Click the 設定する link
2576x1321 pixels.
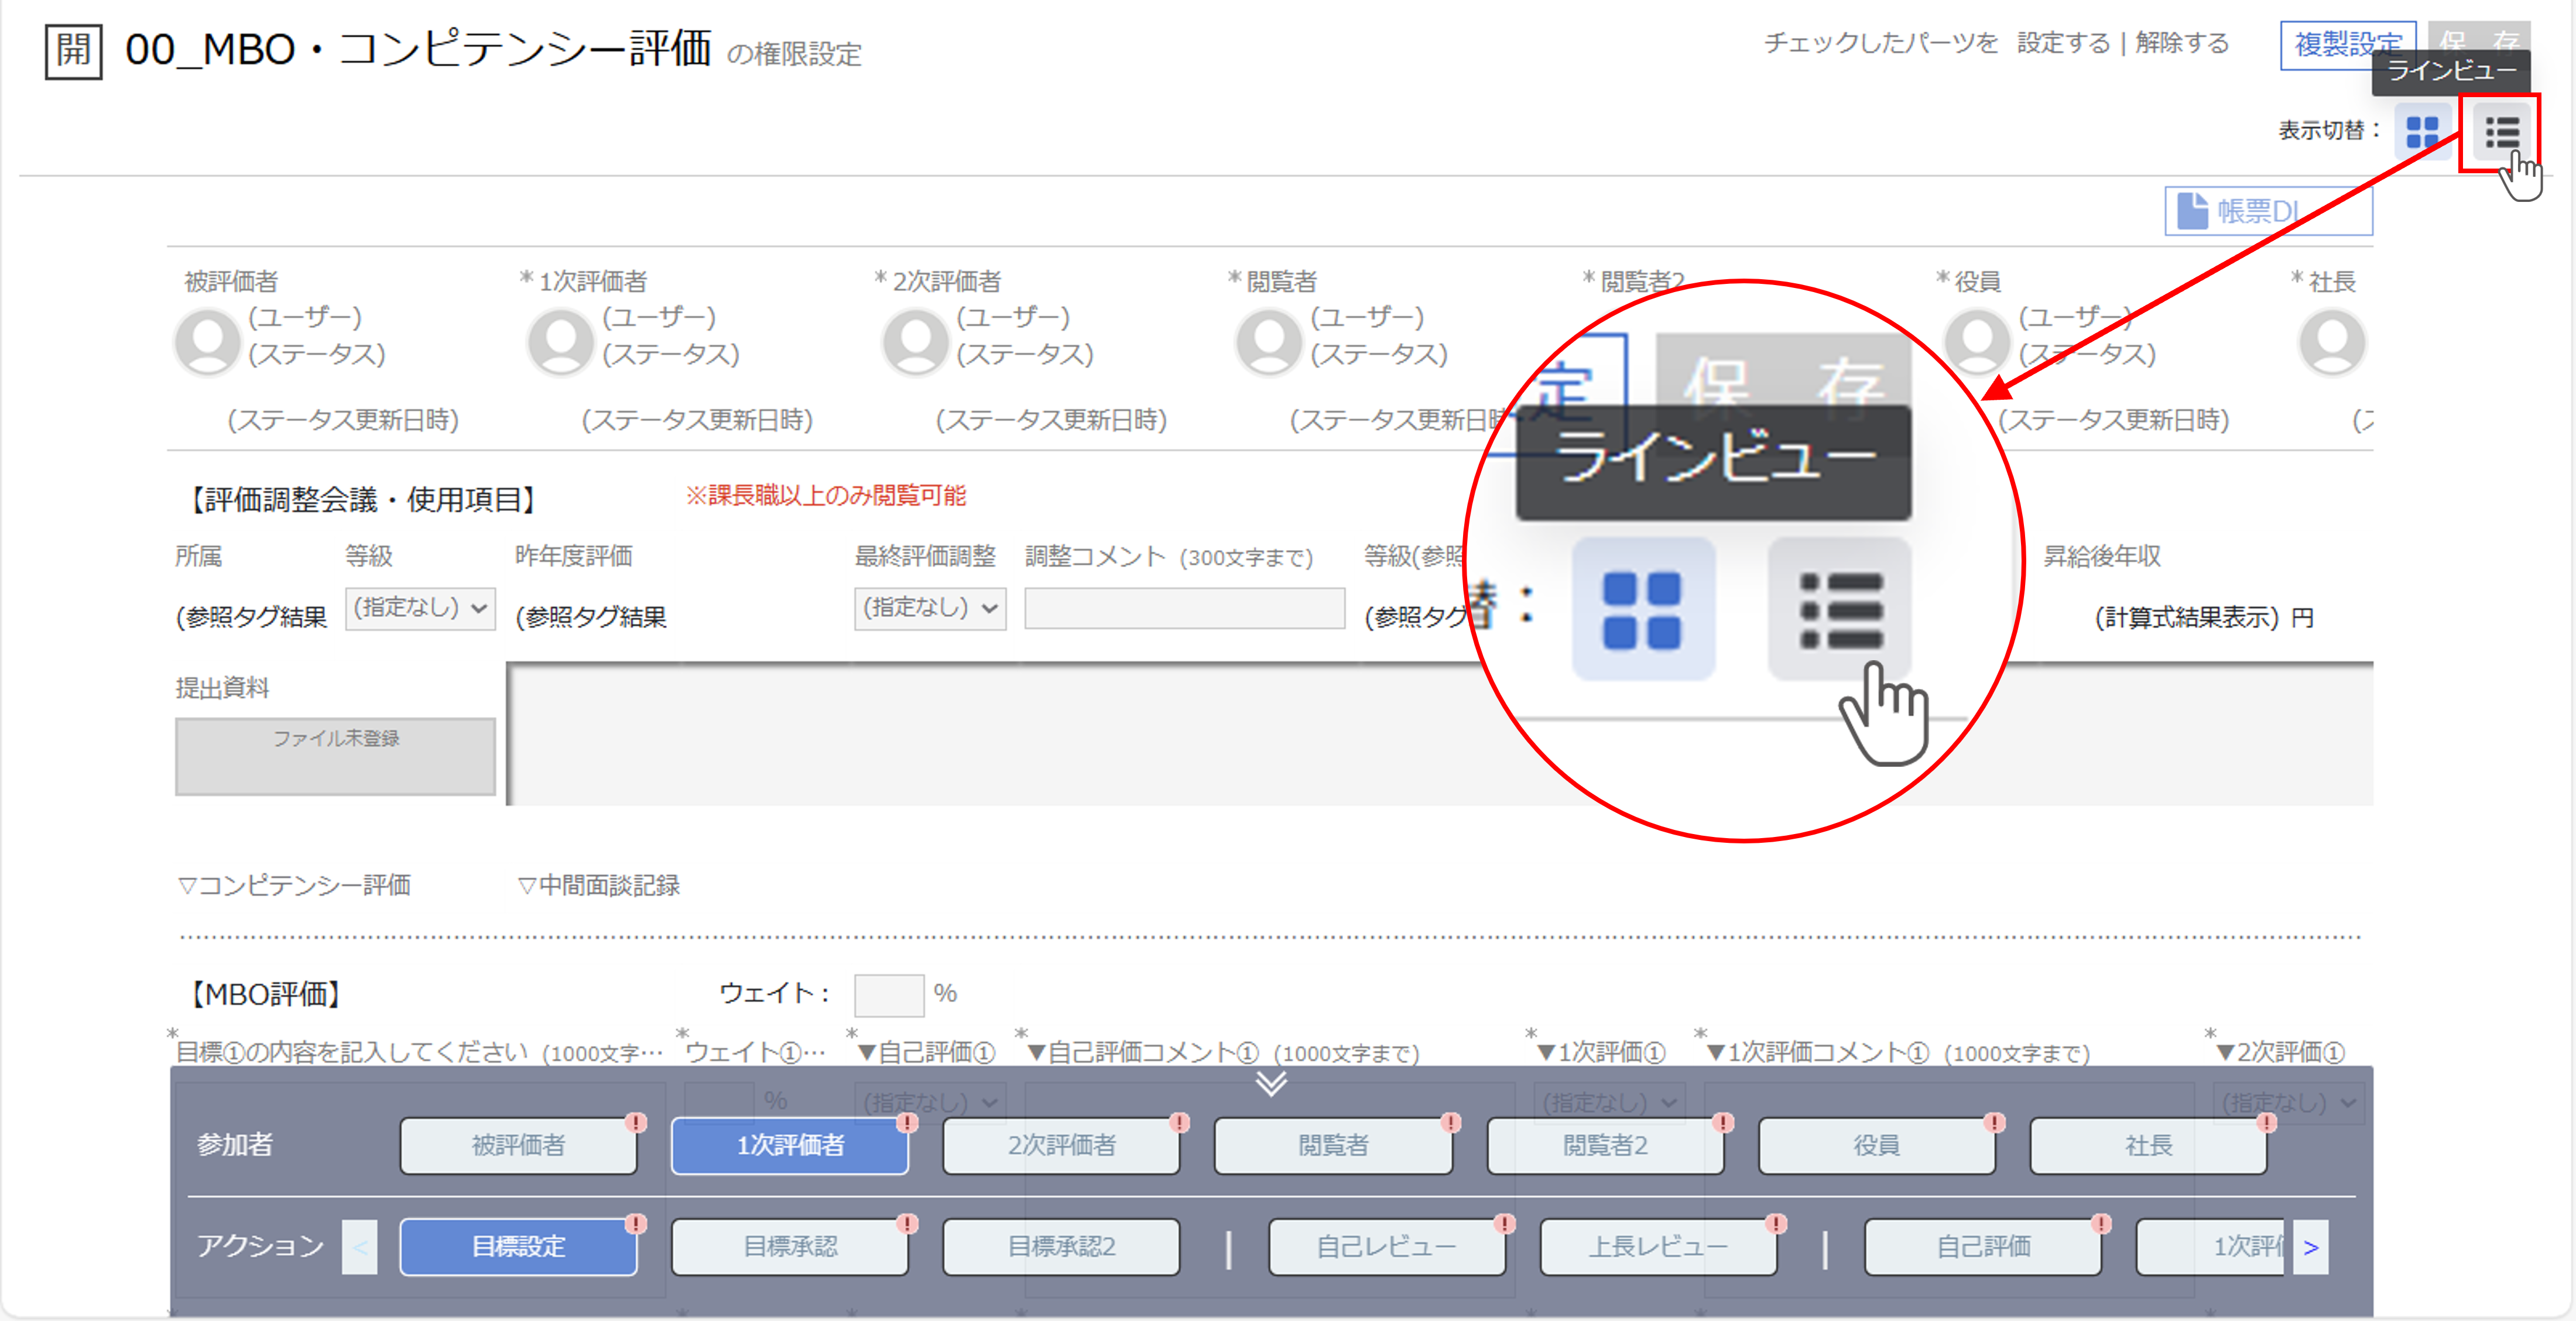pos(2062,43)
